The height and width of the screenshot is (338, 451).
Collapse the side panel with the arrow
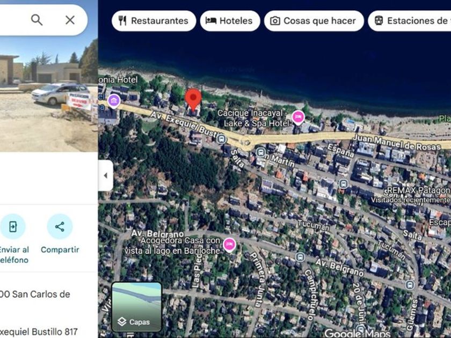(x=106, y=175)
